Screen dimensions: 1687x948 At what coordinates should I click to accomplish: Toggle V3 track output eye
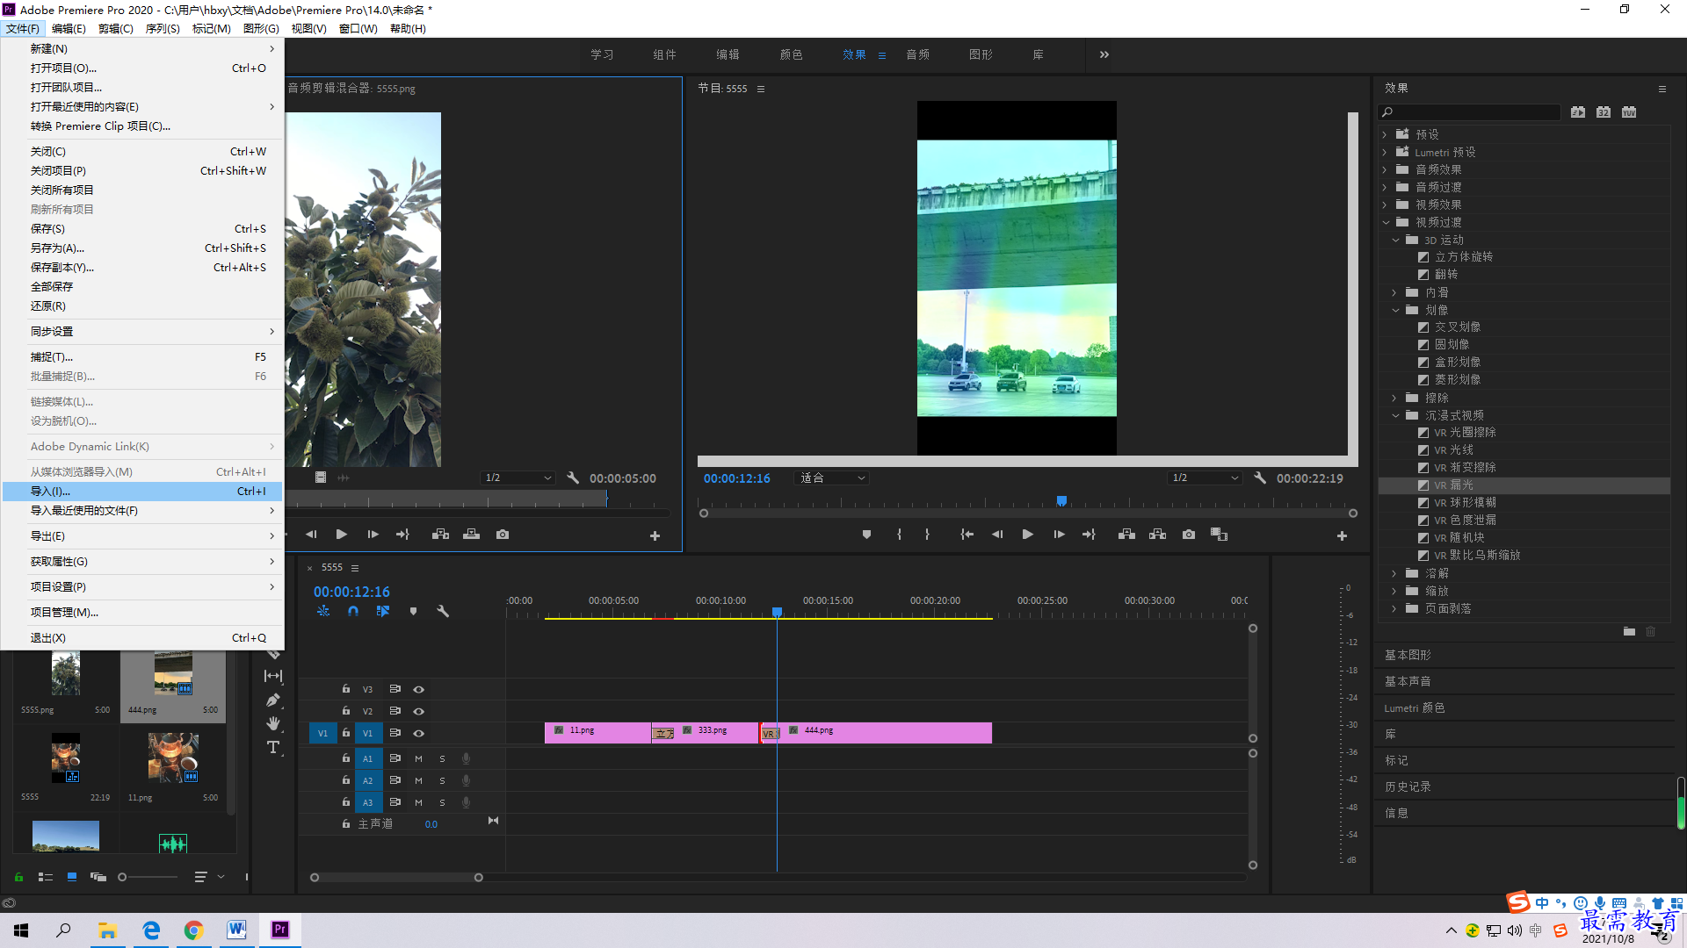click(x=419, y=689)
